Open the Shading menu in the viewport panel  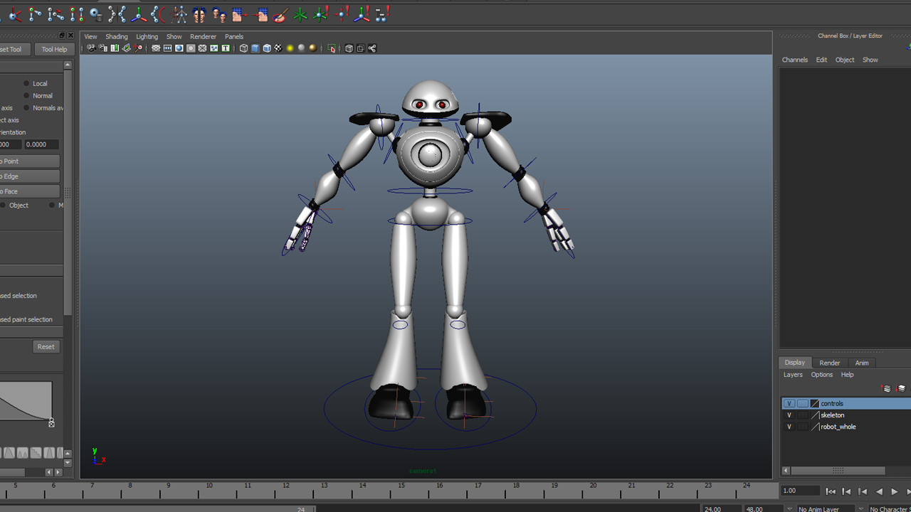coord(116,36)
